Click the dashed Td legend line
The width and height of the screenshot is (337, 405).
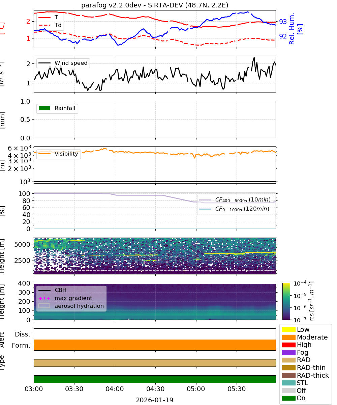pyautogui.click(x=44, y=25)
